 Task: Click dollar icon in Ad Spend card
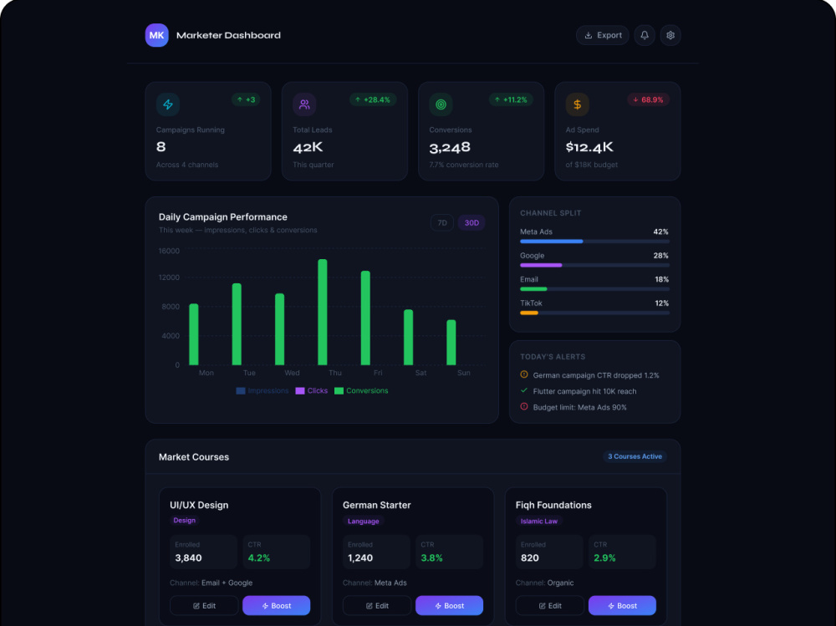click(578, 104)
